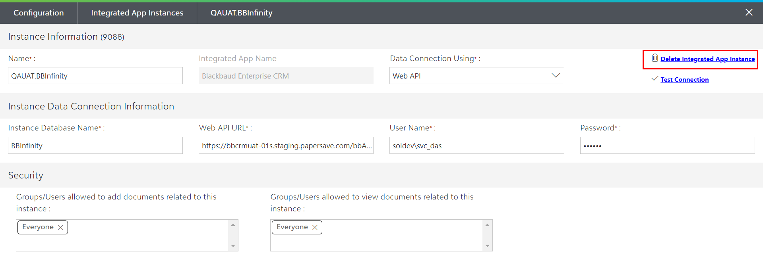Click the Delete Integrated App Instance link
Image resolution: width=763 pixels, height=278 pixels.
click(x=707, y=59)
